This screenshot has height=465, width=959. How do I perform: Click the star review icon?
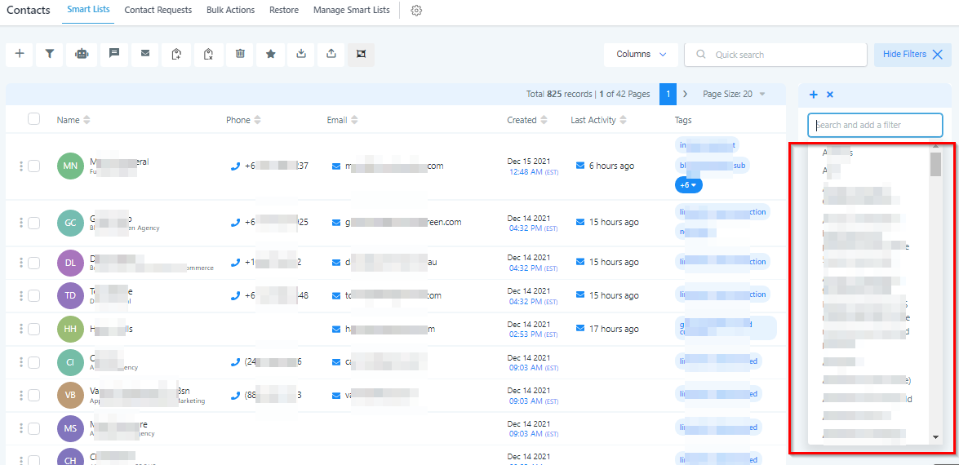point(271,54)
